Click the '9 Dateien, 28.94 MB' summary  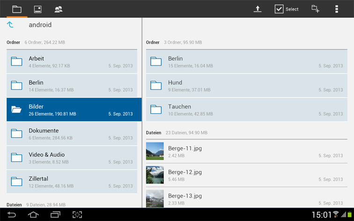click(46, 205)
